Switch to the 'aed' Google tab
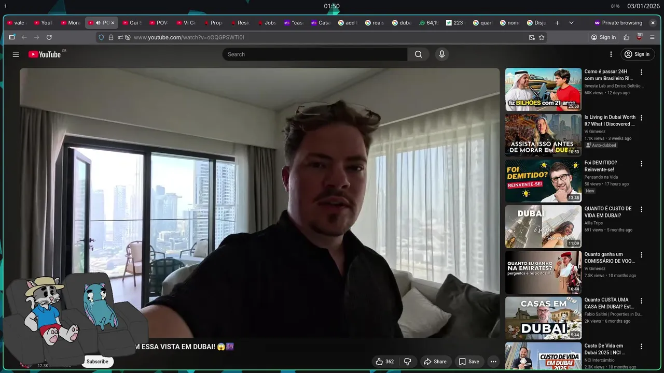This screenshot has height=373, width=664. (348, 23)
